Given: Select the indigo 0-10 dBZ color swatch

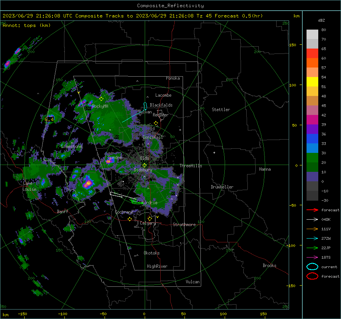Looking at the screenshot, I should tap(312, 177).
